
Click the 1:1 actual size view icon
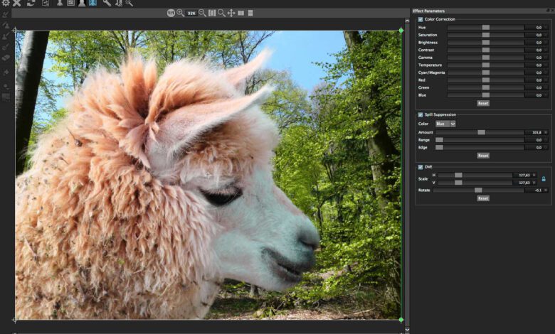(x=171, y=13)
